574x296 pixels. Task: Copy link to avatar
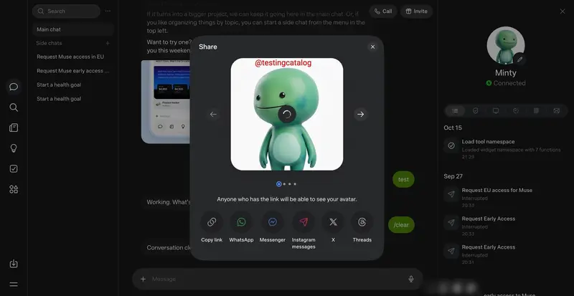(x=212, y=222)
